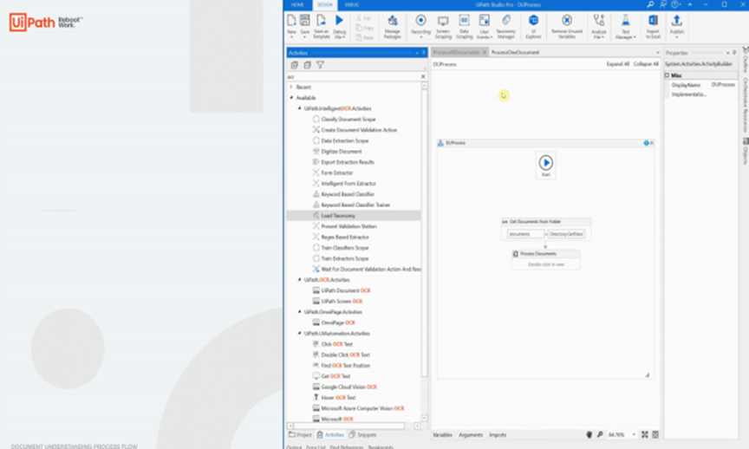Click the New file icon in ribbon
This screenshot has height=449, width=749.
(x=291, y=21)
